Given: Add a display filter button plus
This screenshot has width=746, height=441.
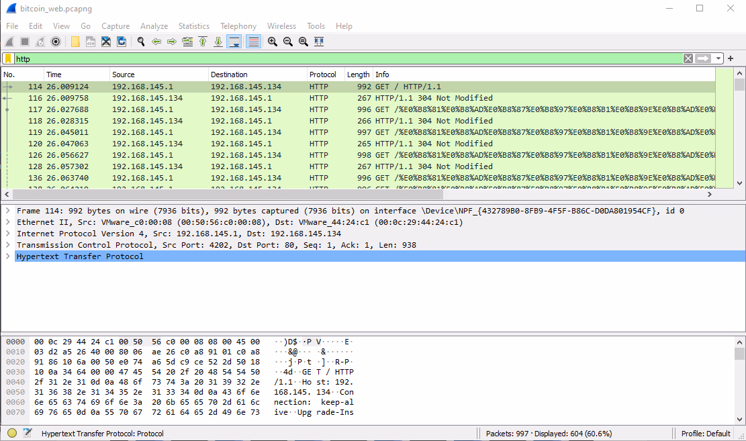Looking at the screenshot, I should click(731, 58).
